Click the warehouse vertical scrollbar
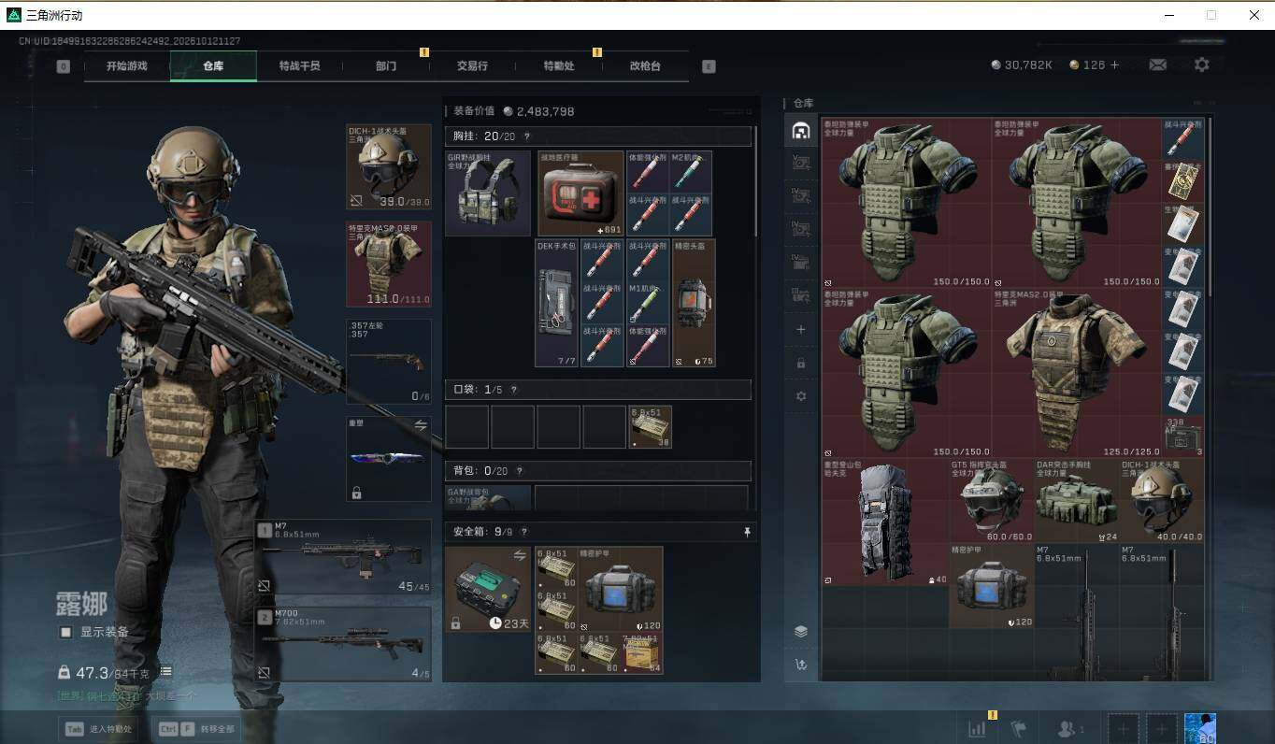The height and width of the screenshot is (744, 1275). 1211,206
